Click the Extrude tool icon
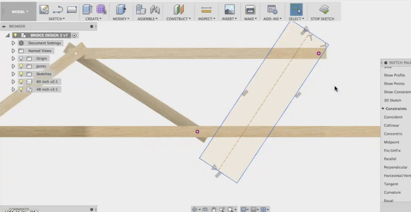Image resolution: width=411 pixels, height=212 pixels. coord(87,9)
